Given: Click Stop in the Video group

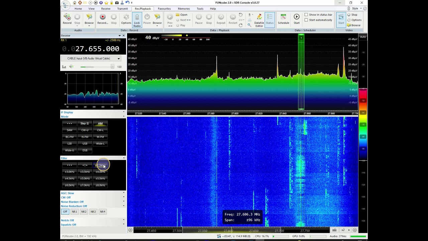Looking at the screenshot, I should pos(352,15).
